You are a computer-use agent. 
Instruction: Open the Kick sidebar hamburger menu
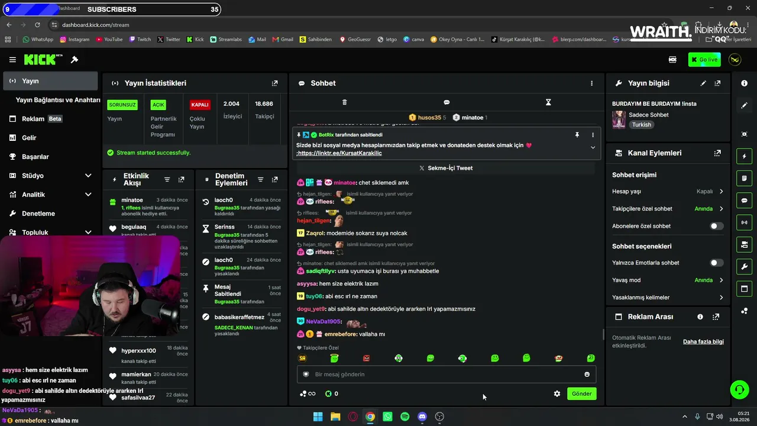click(12, 60)
